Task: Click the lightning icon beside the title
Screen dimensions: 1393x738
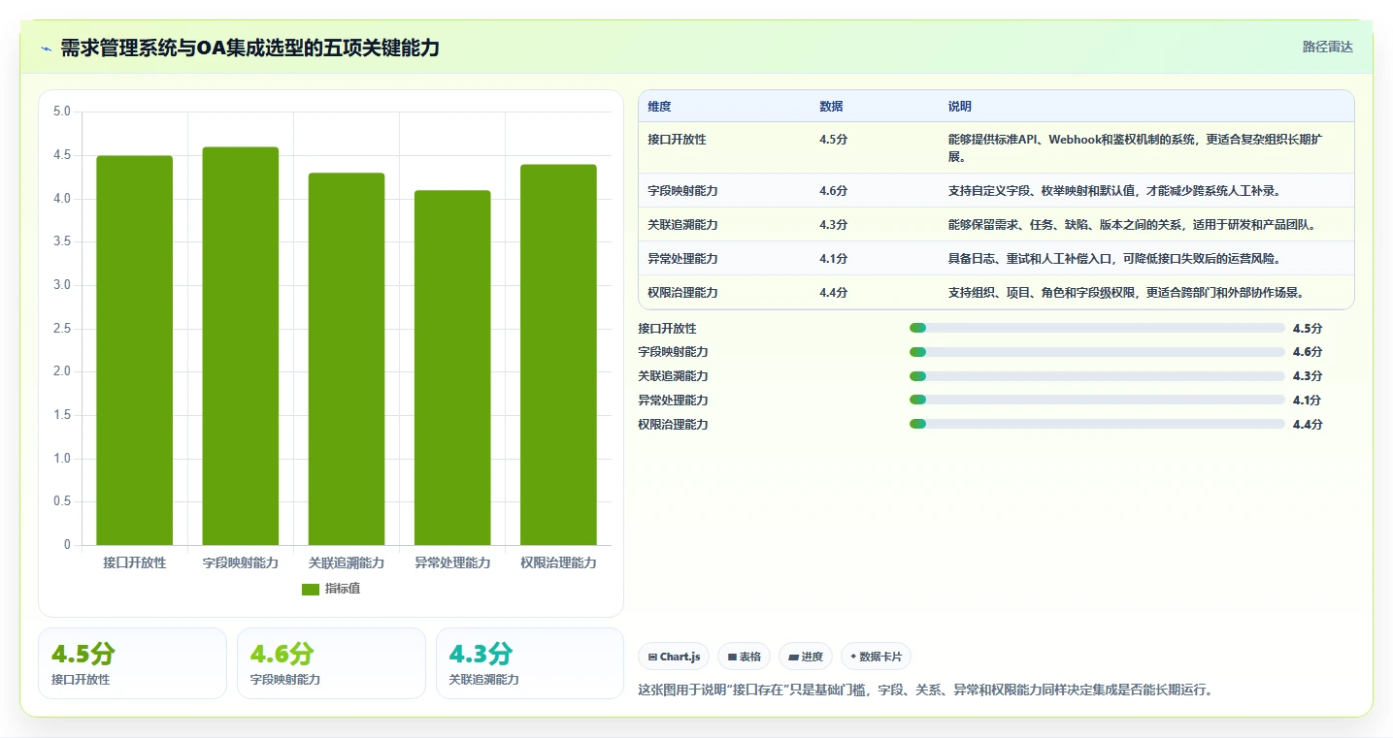Action: click(47, 48)
